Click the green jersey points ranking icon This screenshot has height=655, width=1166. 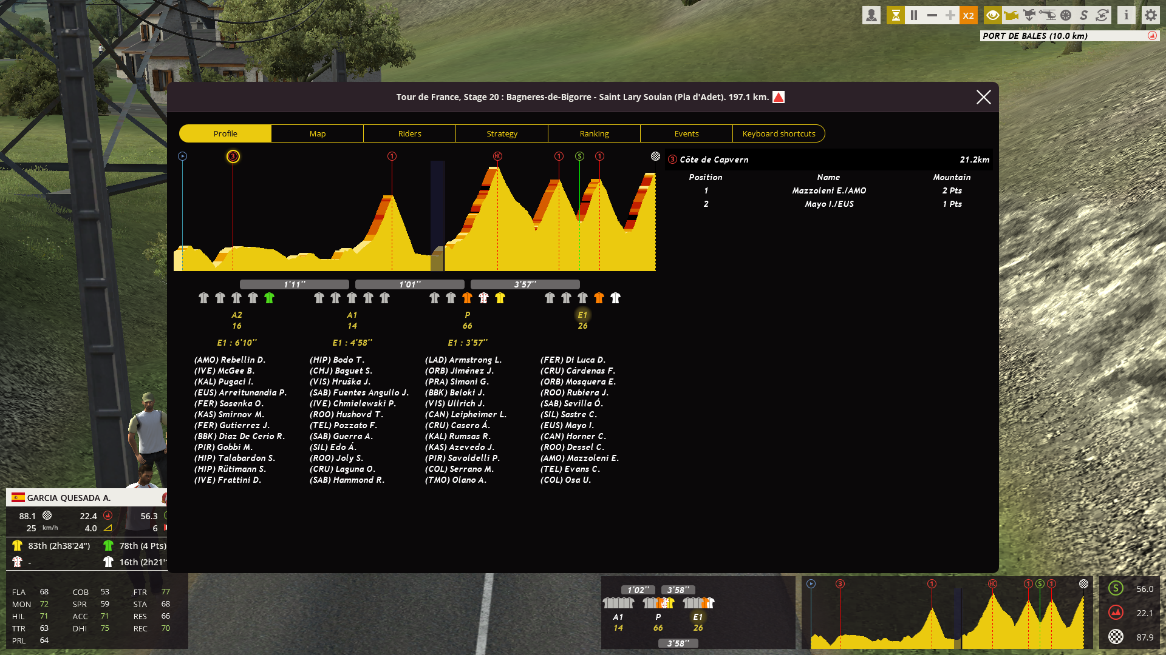[108, 545]
